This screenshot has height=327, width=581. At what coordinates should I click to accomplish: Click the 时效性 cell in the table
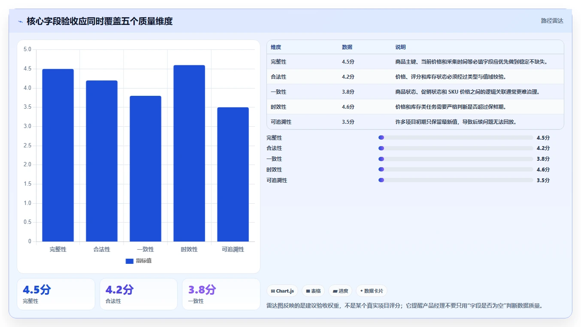278,107
